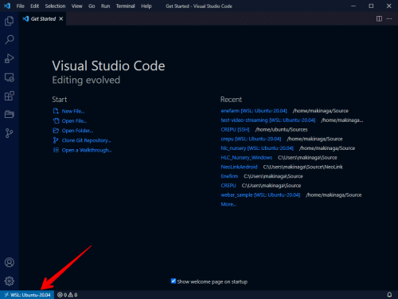Open the editor More Actions ellipsis
This screenshot has height=299, width=398.
coord(389,18)
